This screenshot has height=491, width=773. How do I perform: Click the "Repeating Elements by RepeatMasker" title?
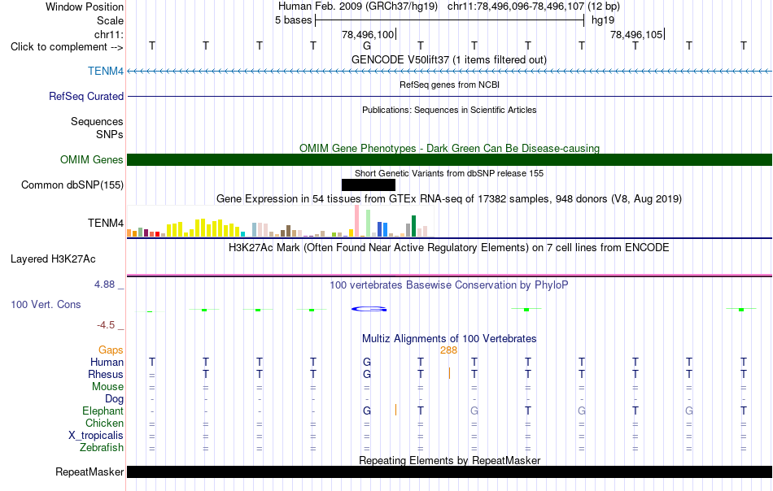click(x=449, y=460)
